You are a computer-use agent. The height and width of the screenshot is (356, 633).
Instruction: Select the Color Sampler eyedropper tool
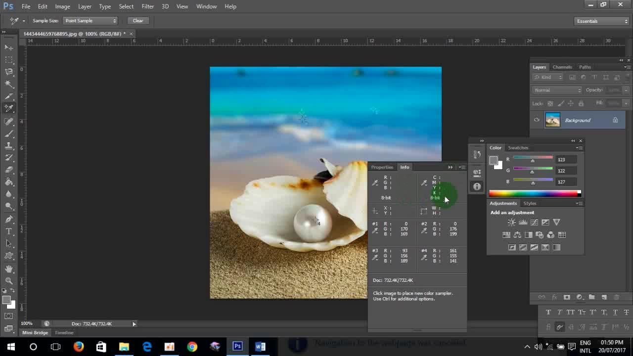tap(9, 109)
